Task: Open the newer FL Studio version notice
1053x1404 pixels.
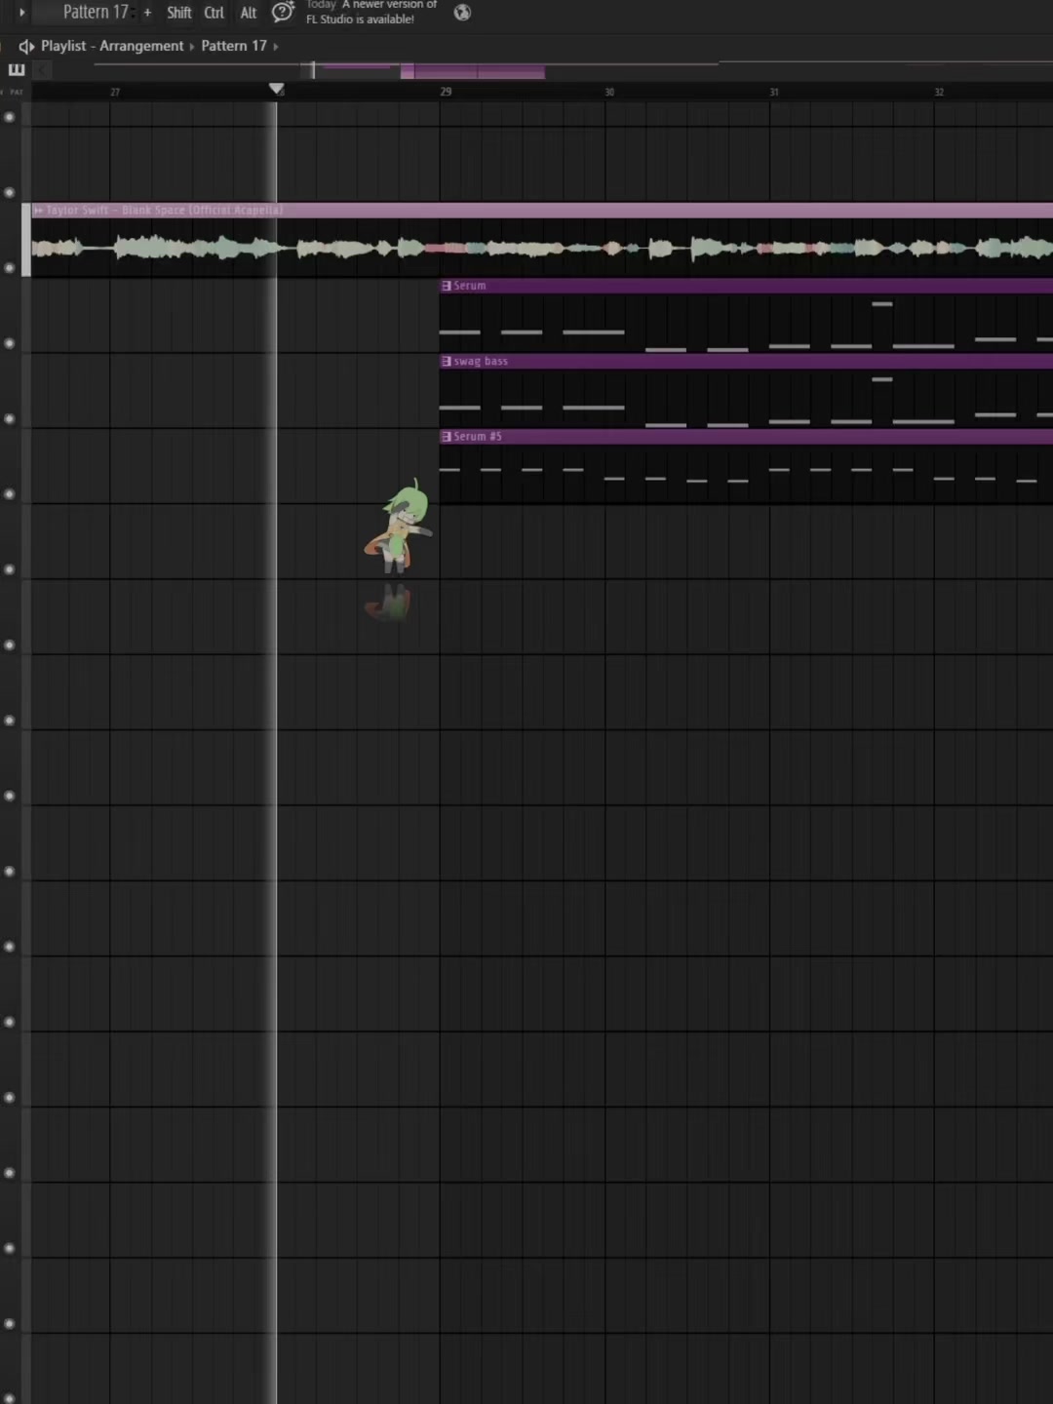Action: 371,12
